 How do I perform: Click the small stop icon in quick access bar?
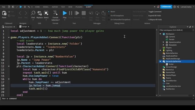[25, 7]
